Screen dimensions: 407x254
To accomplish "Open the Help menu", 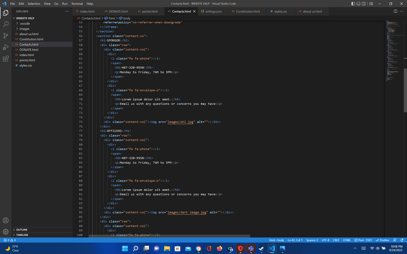I will point(90,4).
